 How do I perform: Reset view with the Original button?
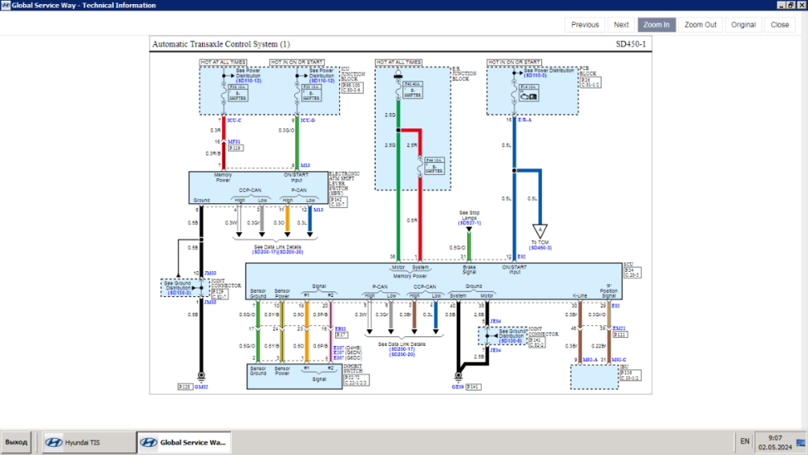743,25
